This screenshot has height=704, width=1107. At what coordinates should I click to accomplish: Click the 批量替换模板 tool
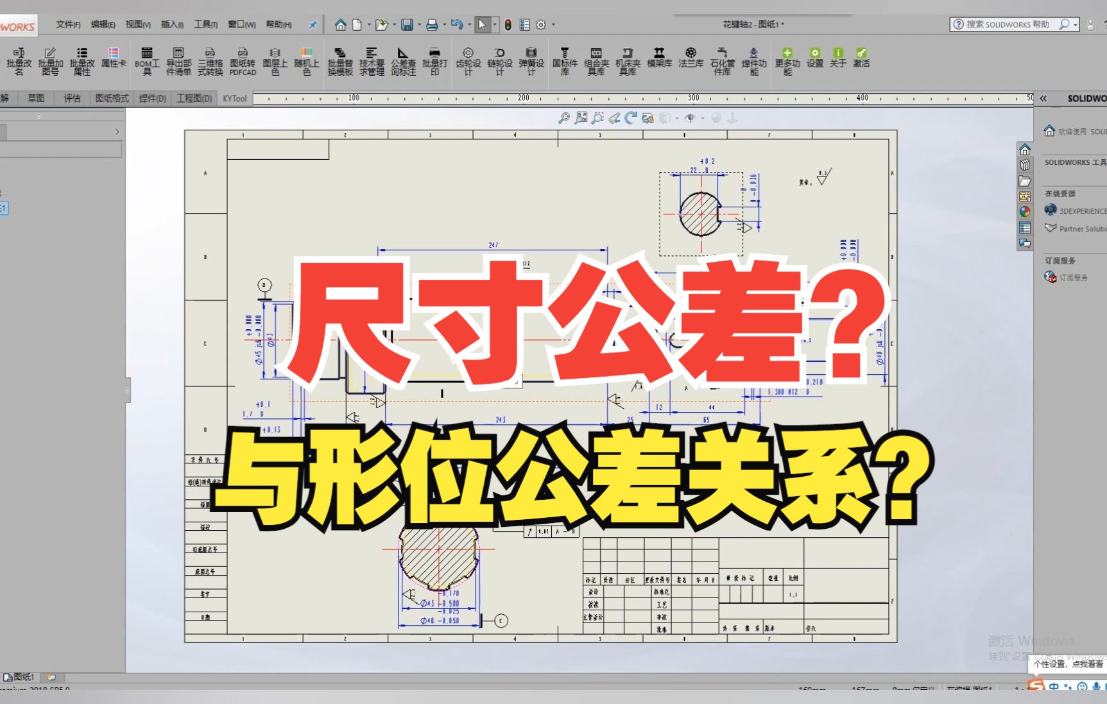(x=340, y=62)
